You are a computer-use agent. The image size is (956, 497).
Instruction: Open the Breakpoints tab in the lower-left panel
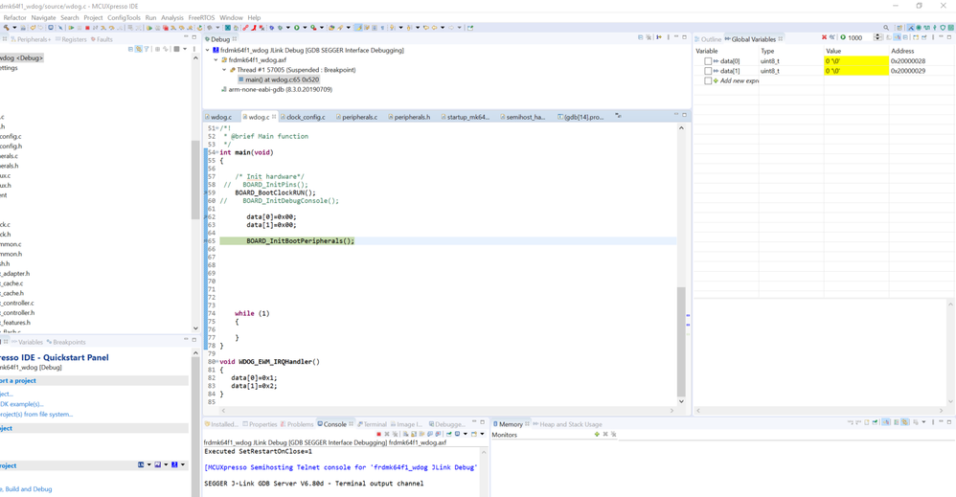(66, 342)
